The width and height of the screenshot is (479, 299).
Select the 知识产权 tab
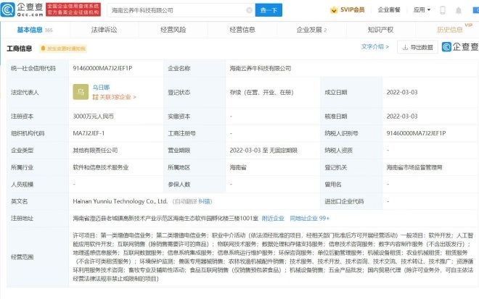[x=380, y=30]
